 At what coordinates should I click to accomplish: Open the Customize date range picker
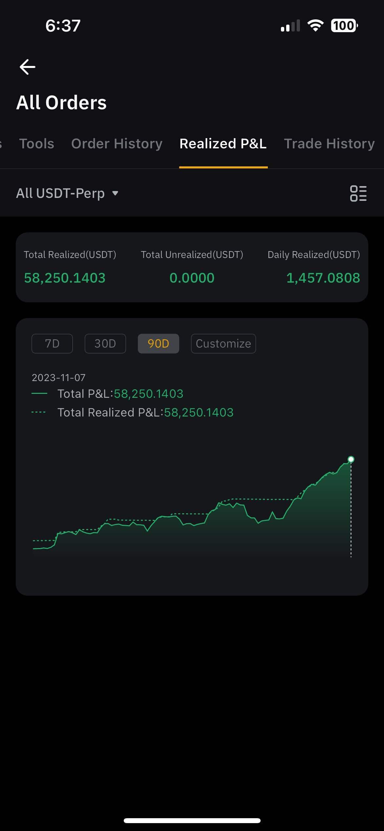pyautogui.click(x=223, y=344)
